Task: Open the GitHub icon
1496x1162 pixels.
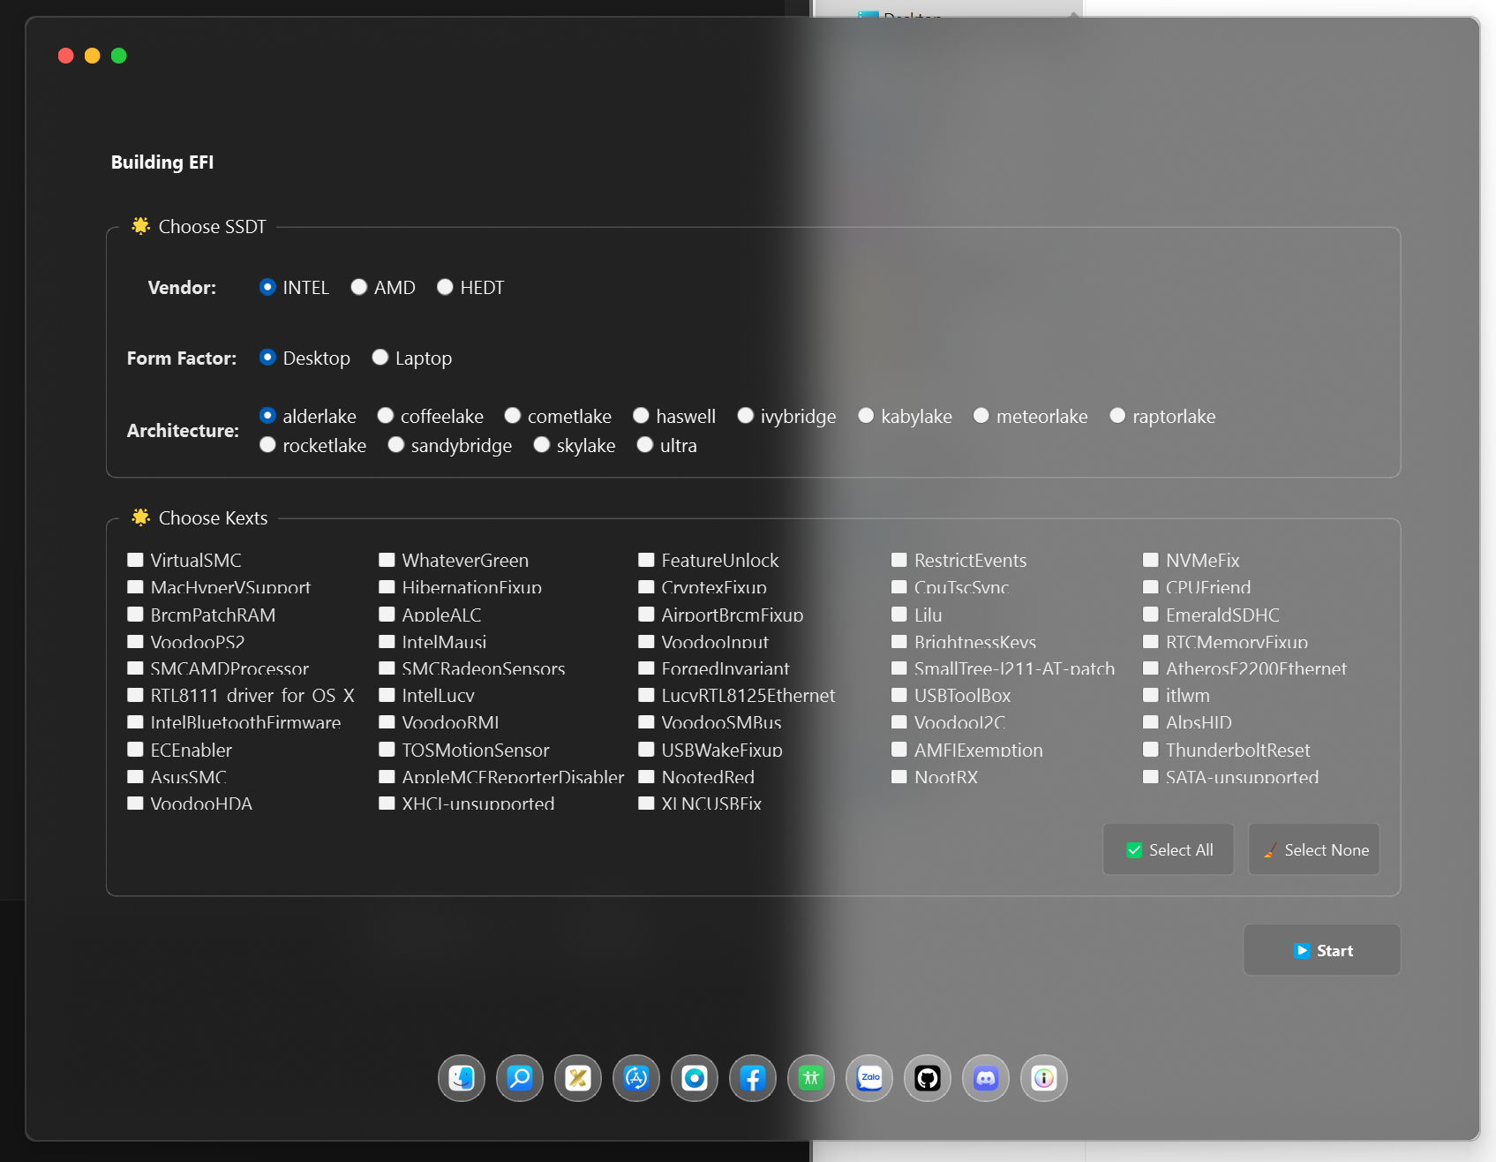Action: (x=927, y=1078)
